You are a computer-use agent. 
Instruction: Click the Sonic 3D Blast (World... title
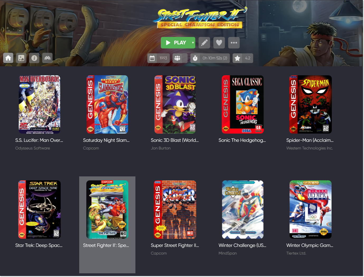tap(175, 140)
